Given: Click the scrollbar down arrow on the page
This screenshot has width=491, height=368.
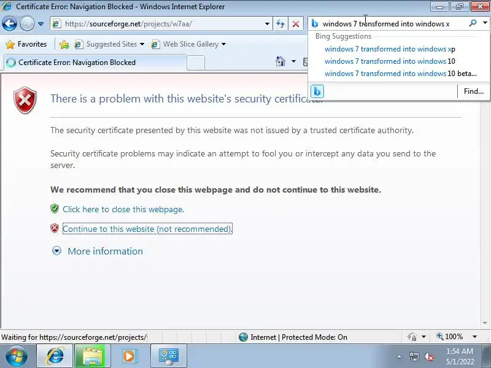Looking at the screenshot, I should point(485,323).
